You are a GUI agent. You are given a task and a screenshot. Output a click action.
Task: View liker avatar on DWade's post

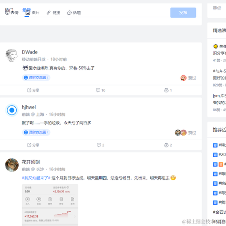coord(183,78)
